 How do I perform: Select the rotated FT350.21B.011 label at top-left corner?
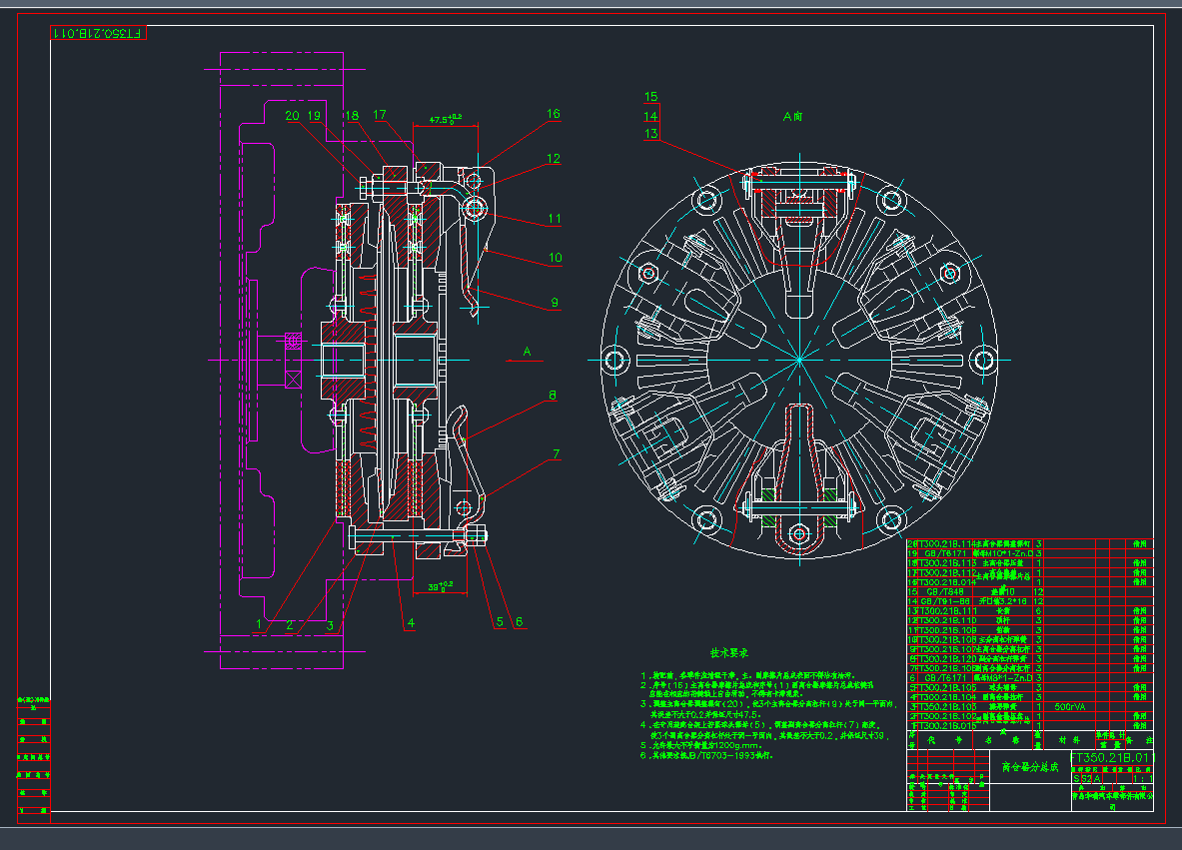coord(98,33)
